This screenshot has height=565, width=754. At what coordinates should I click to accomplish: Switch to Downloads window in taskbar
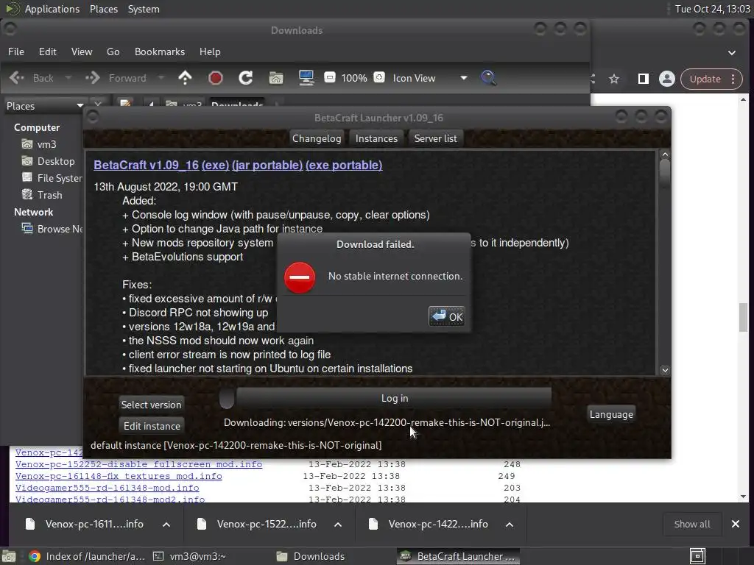311,556
